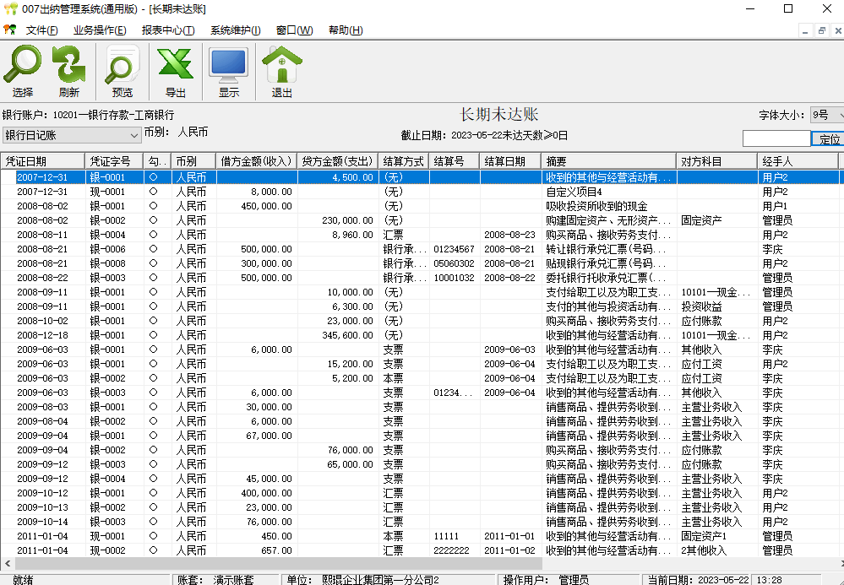Open the 报表中心 menu
The image size is (844, 585).
pyautogui.click(x=168, y=30)
